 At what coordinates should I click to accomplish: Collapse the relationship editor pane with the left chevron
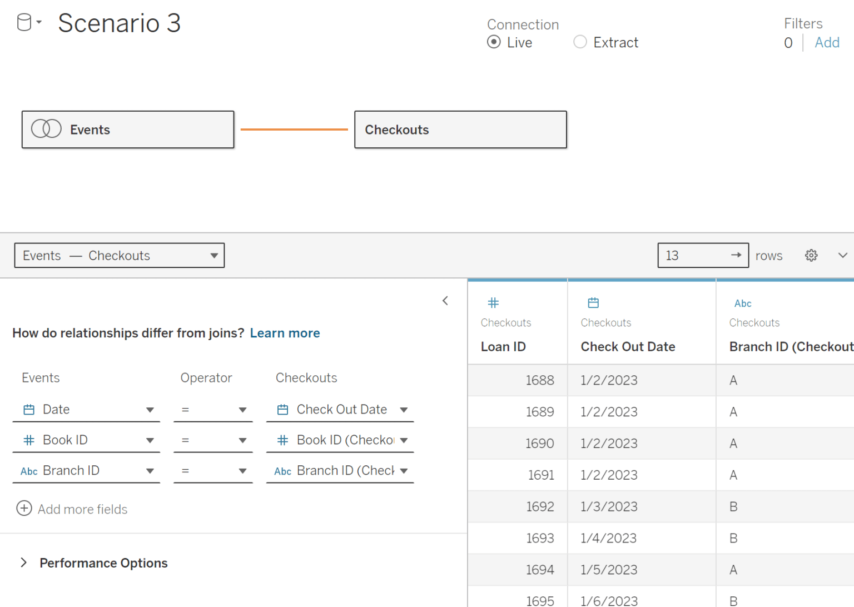click(445, 300)
